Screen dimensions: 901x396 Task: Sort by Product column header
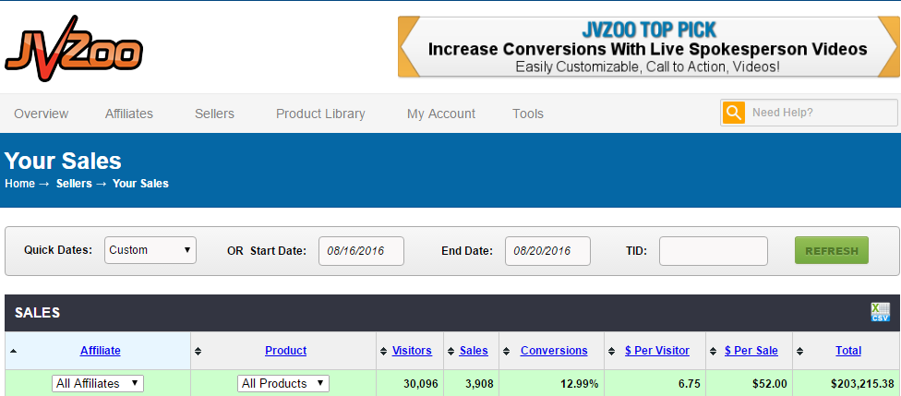pos(285,351)
